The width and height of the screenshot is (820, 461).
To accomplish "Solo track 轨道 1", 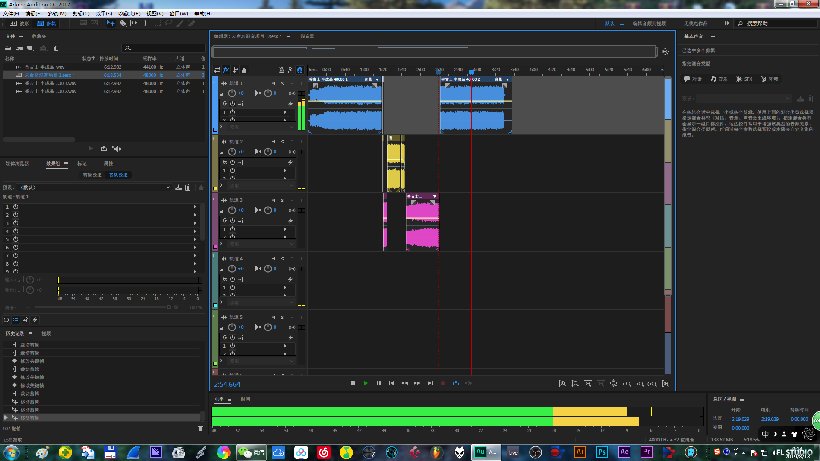I will coord(282,83).
